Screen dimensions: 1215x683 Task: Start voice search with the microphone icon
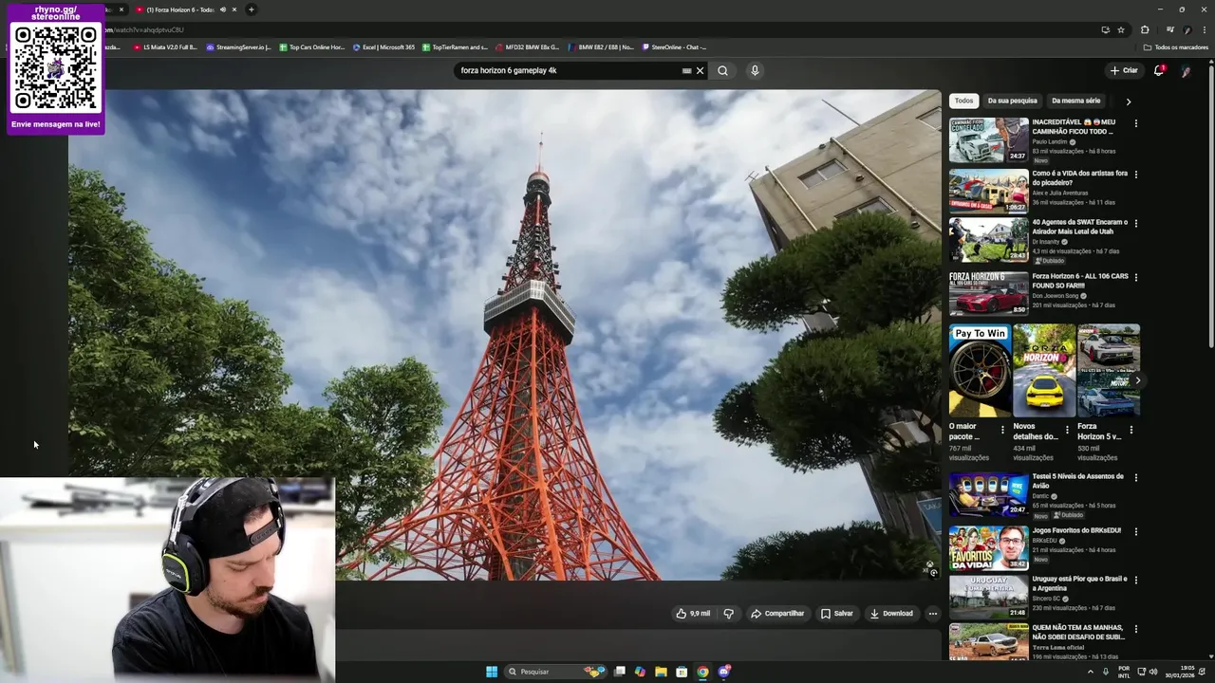click(x=755, y=70)
